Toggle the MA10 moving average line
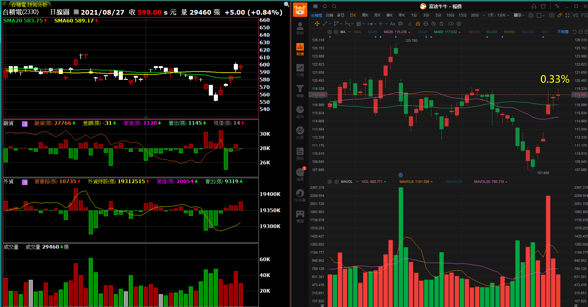This screenshot has height=307, width=588. tap(373, 32)
